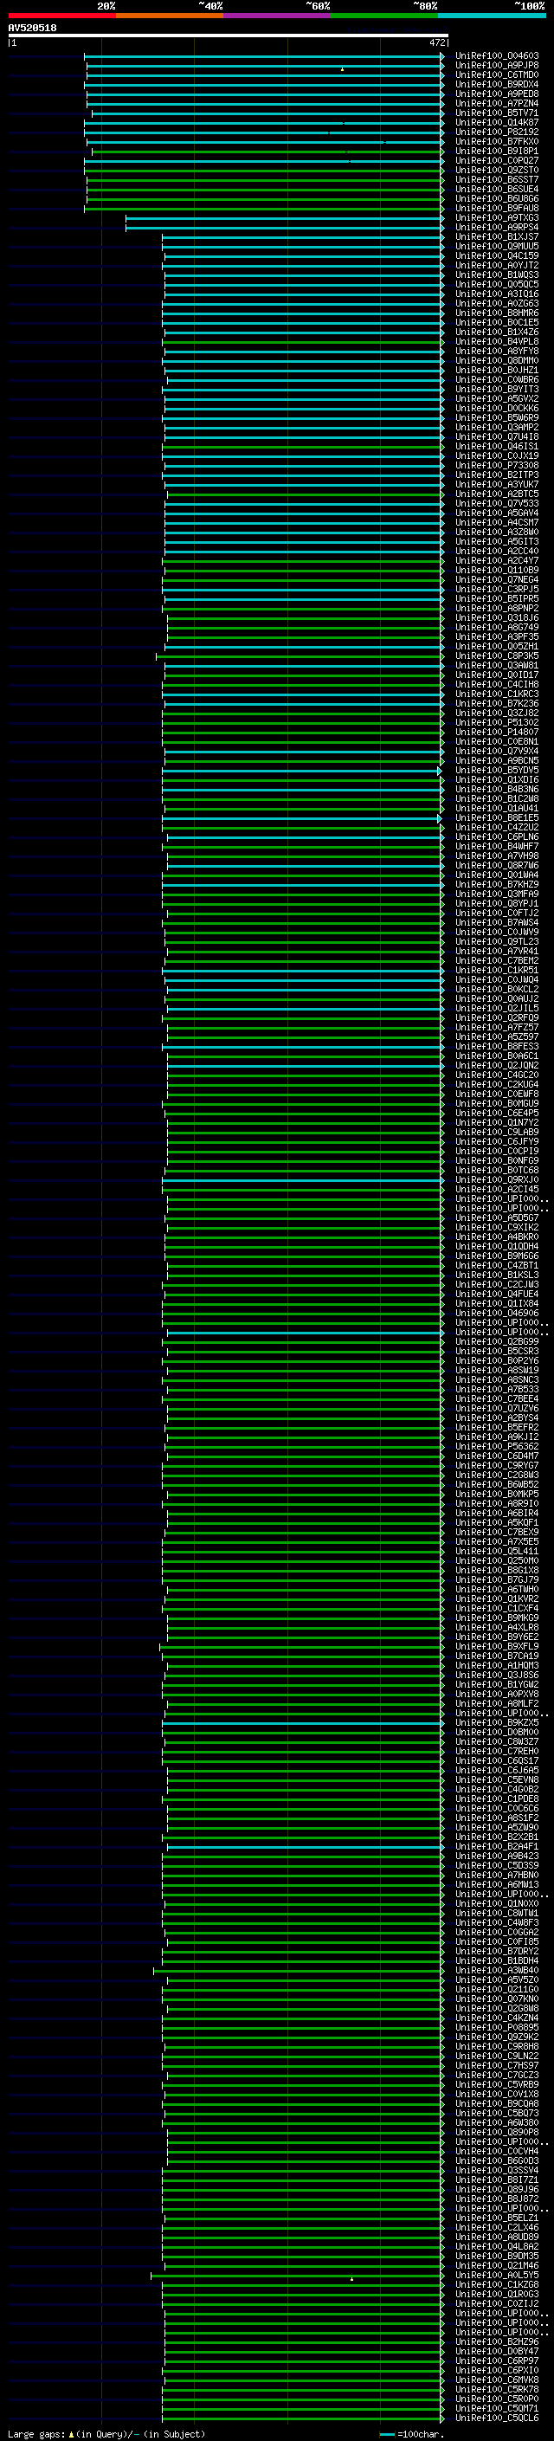Click hit label UniRef100_Q8R7W6

point(497,865)
